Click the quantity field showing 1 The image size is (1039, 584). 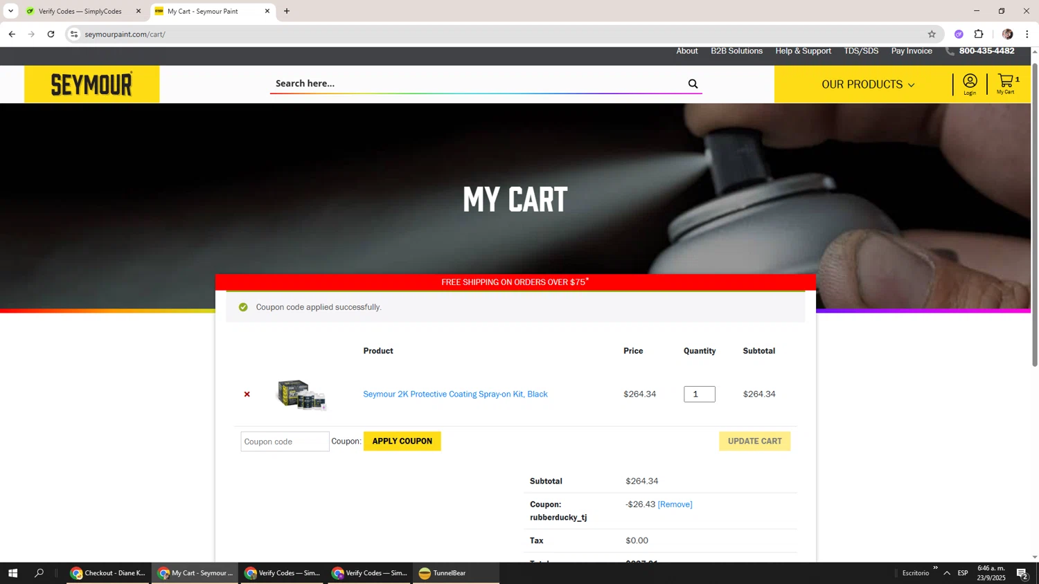[x=699, y=394]
